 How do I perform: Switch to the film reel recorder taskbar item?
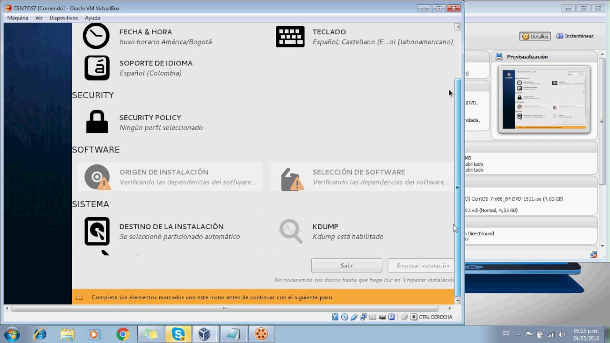pos(261,334)
